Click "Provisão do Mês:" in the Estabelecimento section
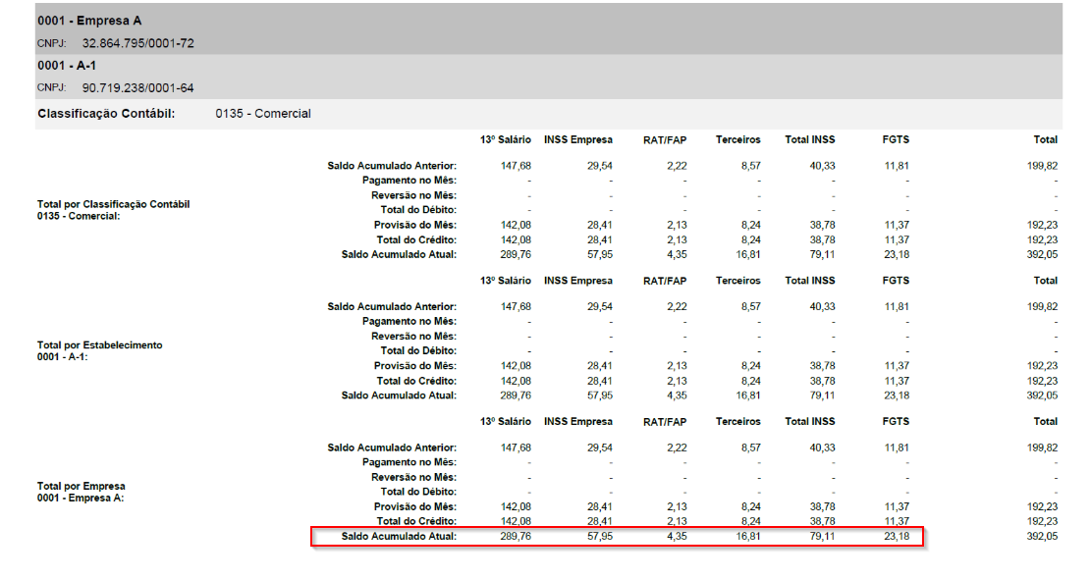 pyautogui.click(x=415, y=366)
